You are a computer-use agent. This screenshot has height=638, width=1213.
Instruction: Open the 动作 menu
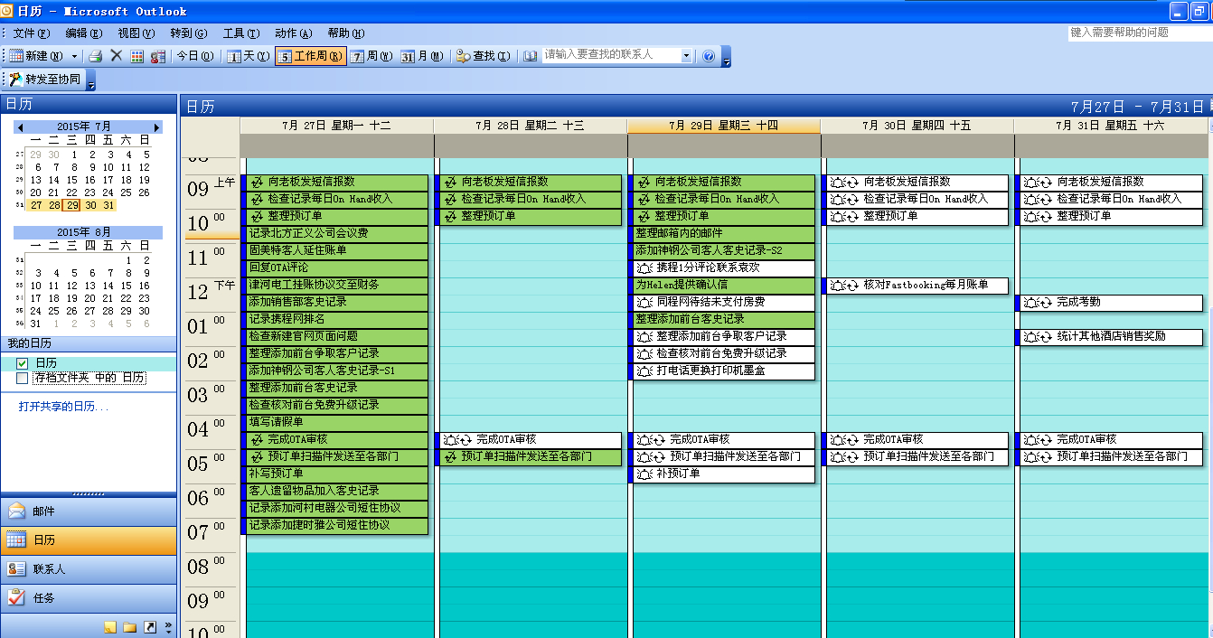click(x=293, y=33)
